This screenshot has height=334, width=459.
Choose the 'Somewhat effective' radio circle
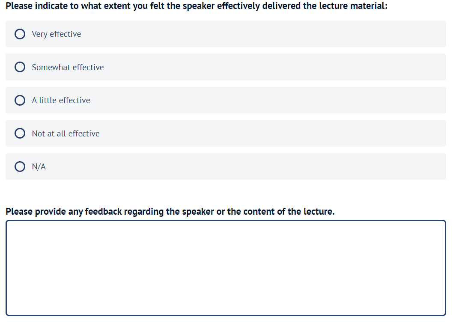(20, 67)
